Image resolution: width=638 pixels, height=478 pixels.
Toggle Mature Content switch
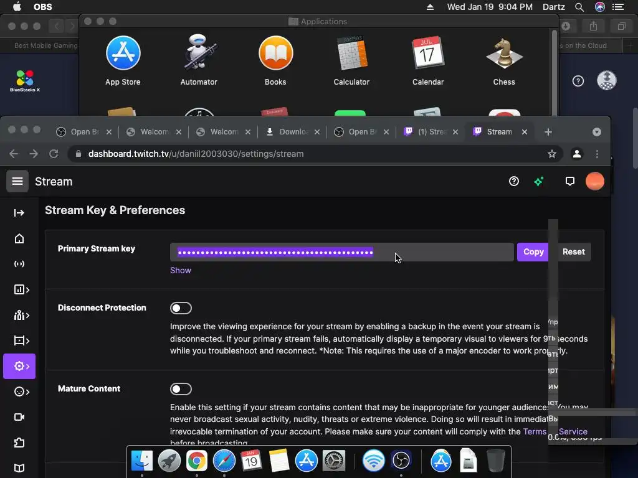coord(181,389)
